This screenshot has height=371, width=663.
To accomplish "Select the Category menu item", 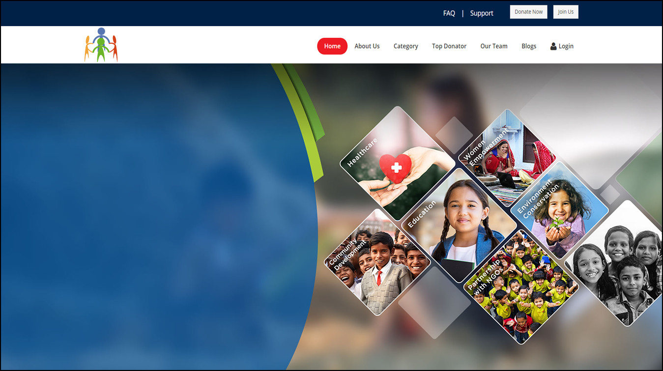I will (405, 46).
